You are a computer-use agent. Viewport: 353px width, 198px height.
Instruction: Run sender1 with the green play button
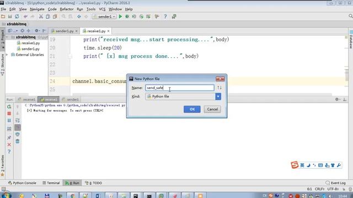[120, 16]
